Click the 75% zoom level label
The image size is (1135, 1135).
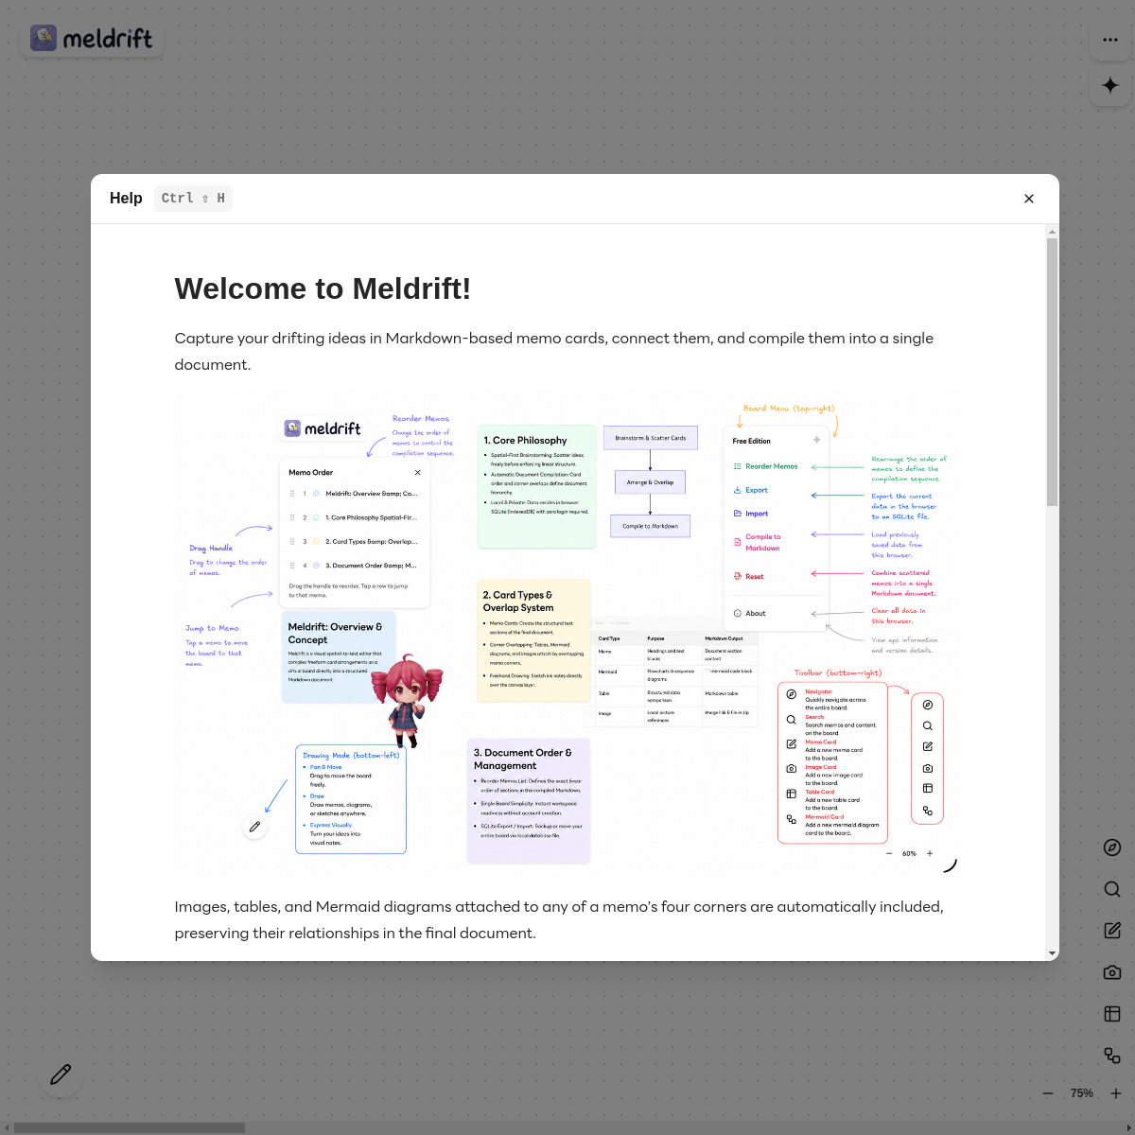1082,1093
